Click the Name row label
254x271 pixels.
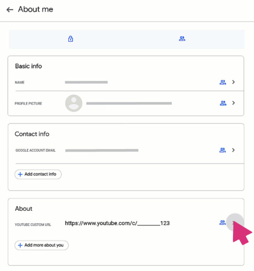pos(20,82)
